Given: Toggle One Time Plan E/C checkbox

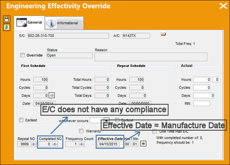Looking at the screenshot, I should pos(154,131).
